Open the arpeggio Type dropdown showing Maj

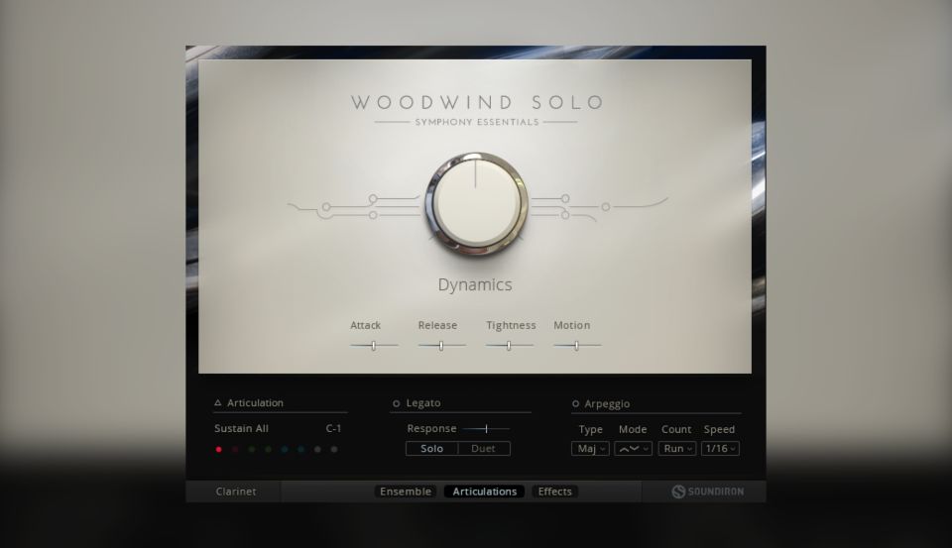click(590, 449)
